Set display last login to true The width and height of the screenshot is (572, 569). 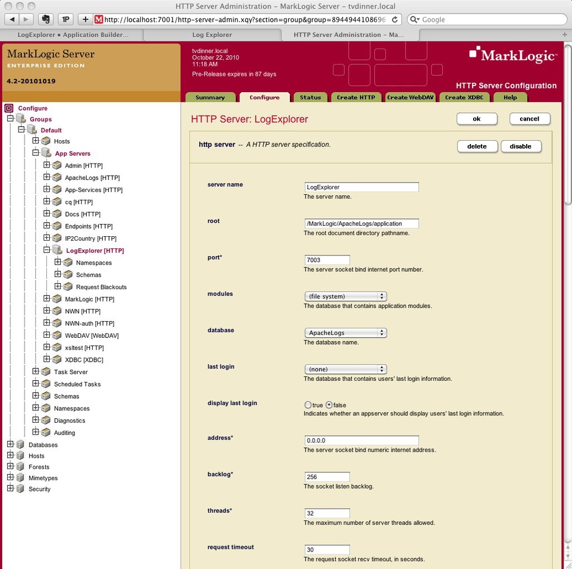(308, 405)
